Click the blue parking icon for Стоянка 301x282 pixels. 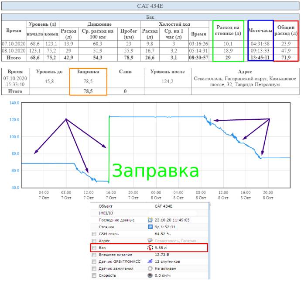click(150, 227)
